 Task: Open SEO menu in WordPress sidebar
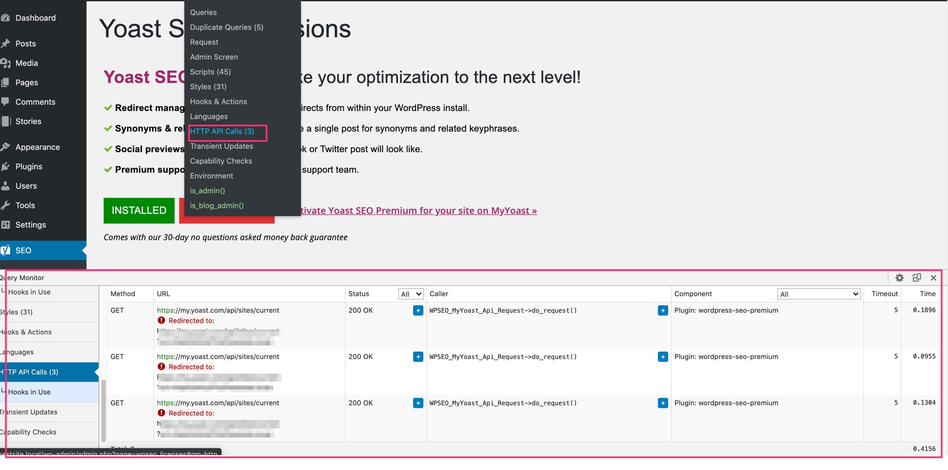(x=43, y=250)
